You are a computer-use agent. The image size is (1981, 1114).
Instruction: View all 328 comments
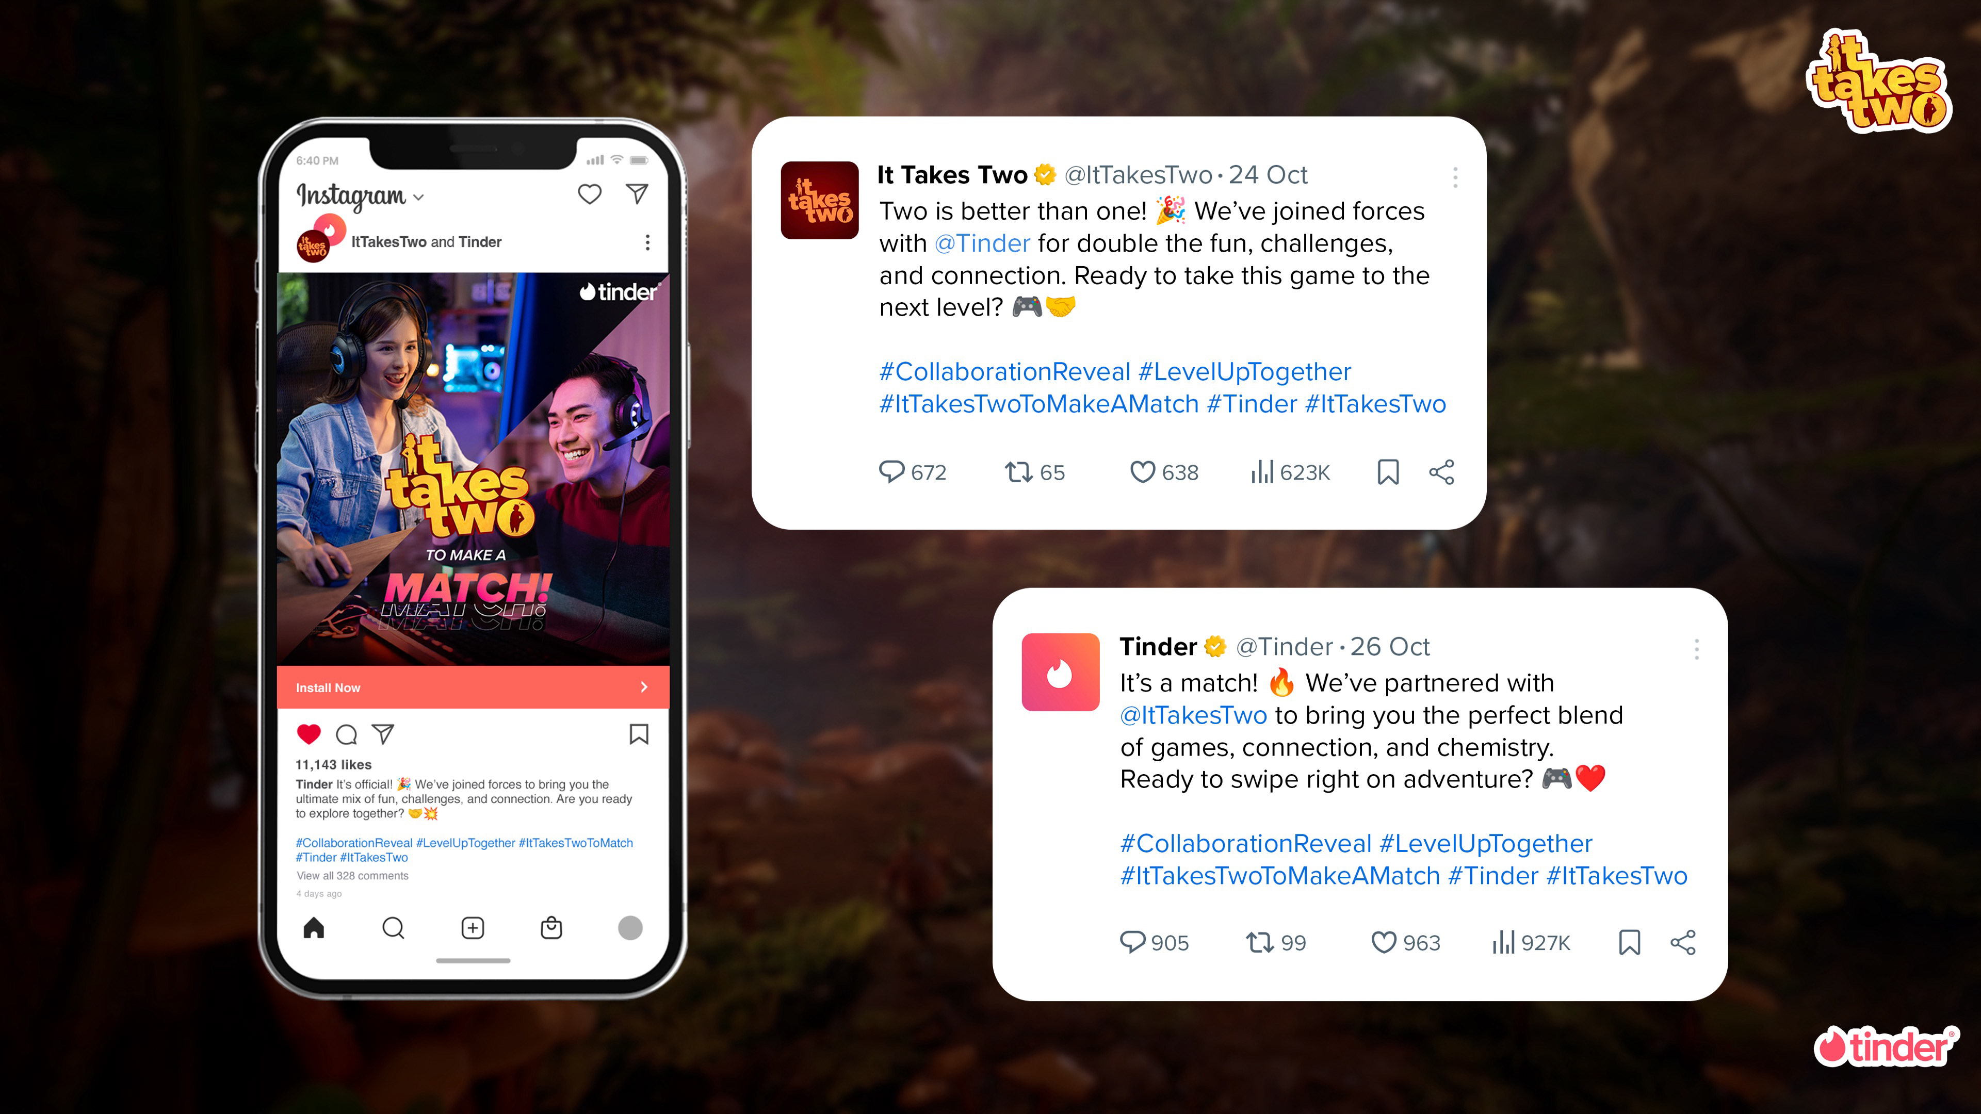(x=352, y=876)
